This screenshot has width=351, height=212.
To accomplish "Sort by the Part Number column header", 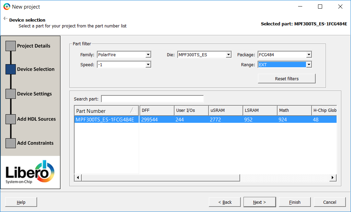I will [x=106, y=111].
